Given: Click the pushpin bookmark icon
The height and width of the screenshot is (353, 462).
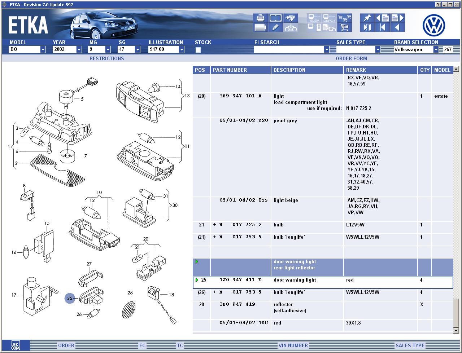Looking at the screenshot, I should coord(367,18).
